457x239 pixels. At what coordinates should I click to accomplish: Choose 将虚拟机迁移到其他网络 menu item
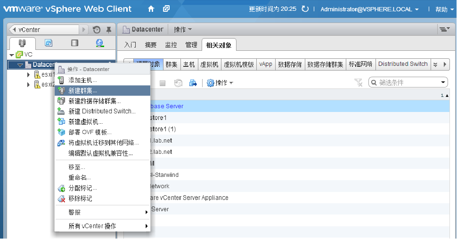[102, 143]
